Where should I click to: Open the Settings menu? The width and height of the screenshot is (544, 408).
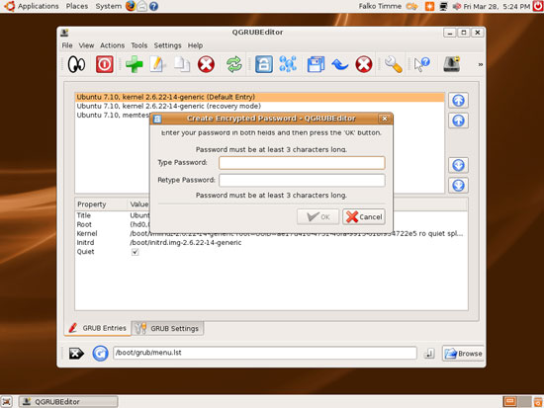click(167, 45)
